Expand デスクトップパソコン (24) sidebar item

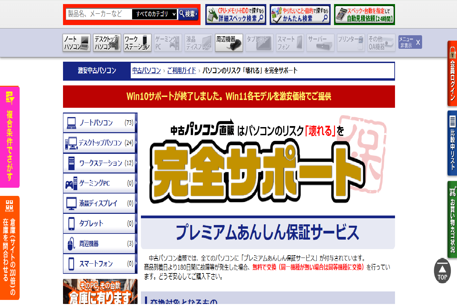point(100,143)
